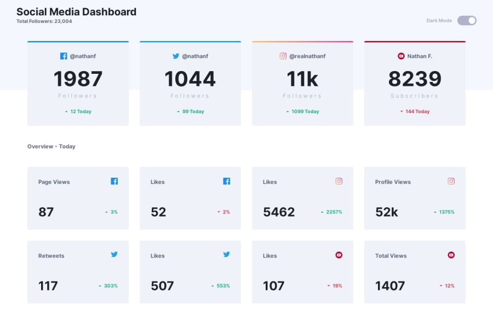The width and height of the screenshot is (493, 309).
Task: Open the YouTube 8239 subscribers card
Action: [x=415, y=83]
